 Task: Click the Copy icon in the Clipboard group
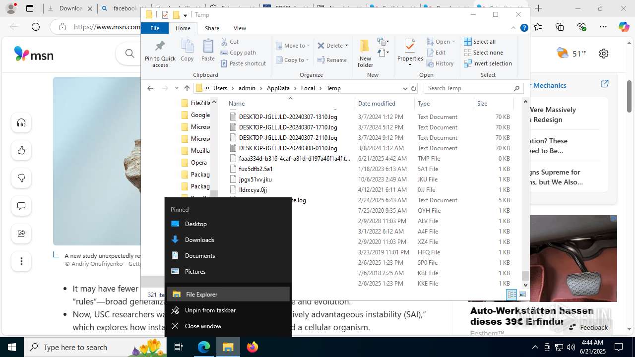point(187,50)
